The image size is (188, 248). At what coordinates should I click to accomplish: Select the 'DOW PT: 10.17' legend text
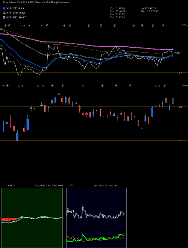[15, 17]
